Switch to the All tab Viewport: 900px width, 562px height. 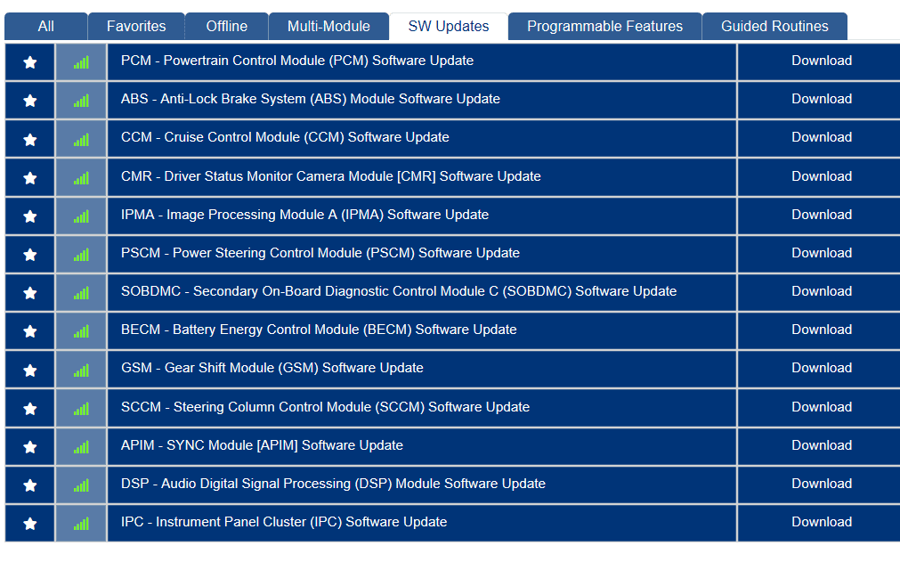tap(45, 26)
